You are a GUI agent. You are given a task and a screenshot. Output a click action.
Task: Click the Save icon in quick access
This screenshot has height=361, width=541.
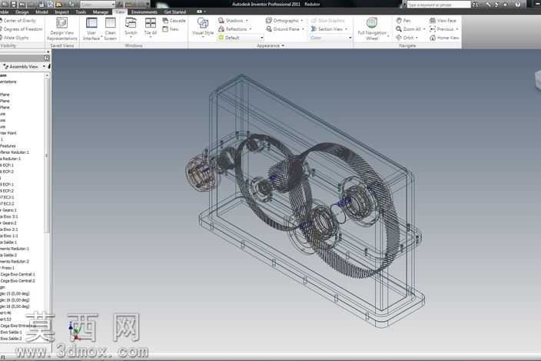(x=14, y=5)
